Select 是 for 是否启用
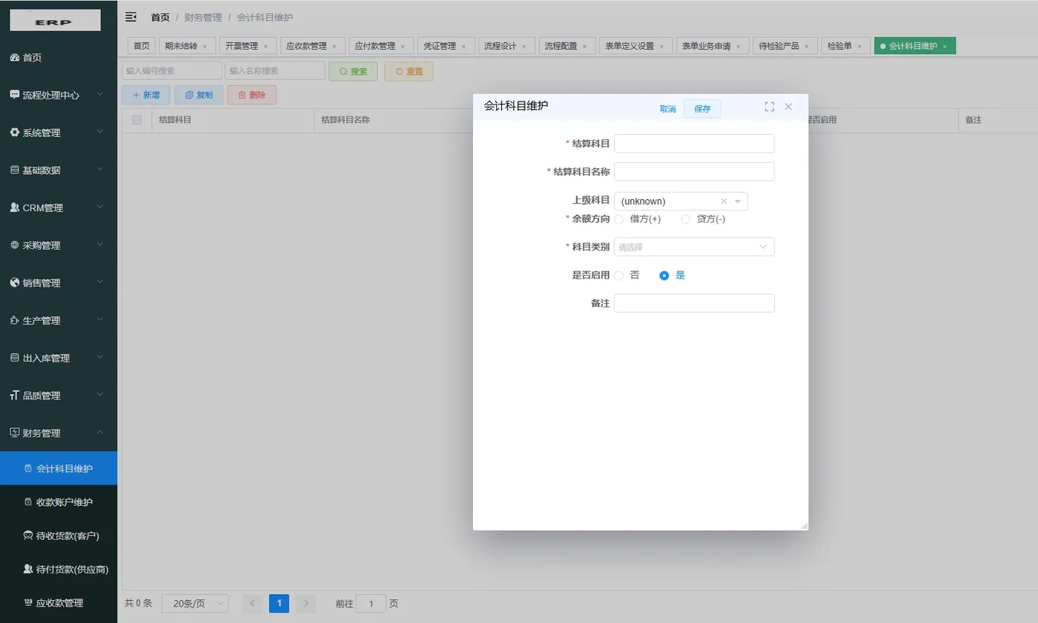The image size is (1038, 623). (x=664, y=276)
